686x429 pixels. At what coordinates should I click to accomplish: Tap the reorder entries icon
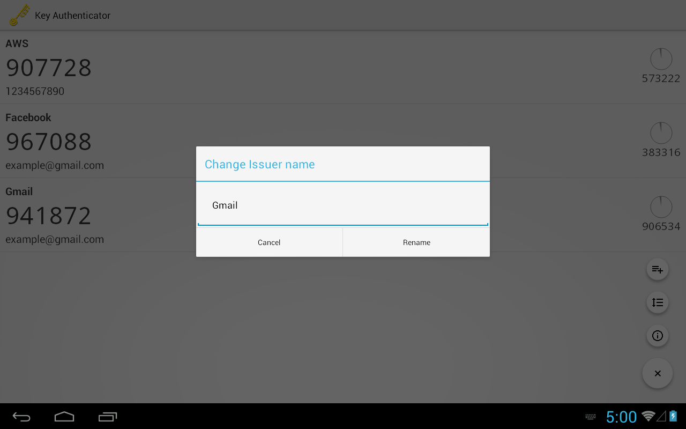tap(658, 302)
